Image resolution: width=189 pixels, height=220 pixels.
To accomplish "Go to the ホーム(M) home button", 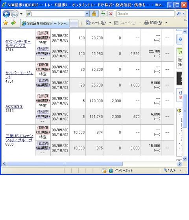I will (96, 23).
